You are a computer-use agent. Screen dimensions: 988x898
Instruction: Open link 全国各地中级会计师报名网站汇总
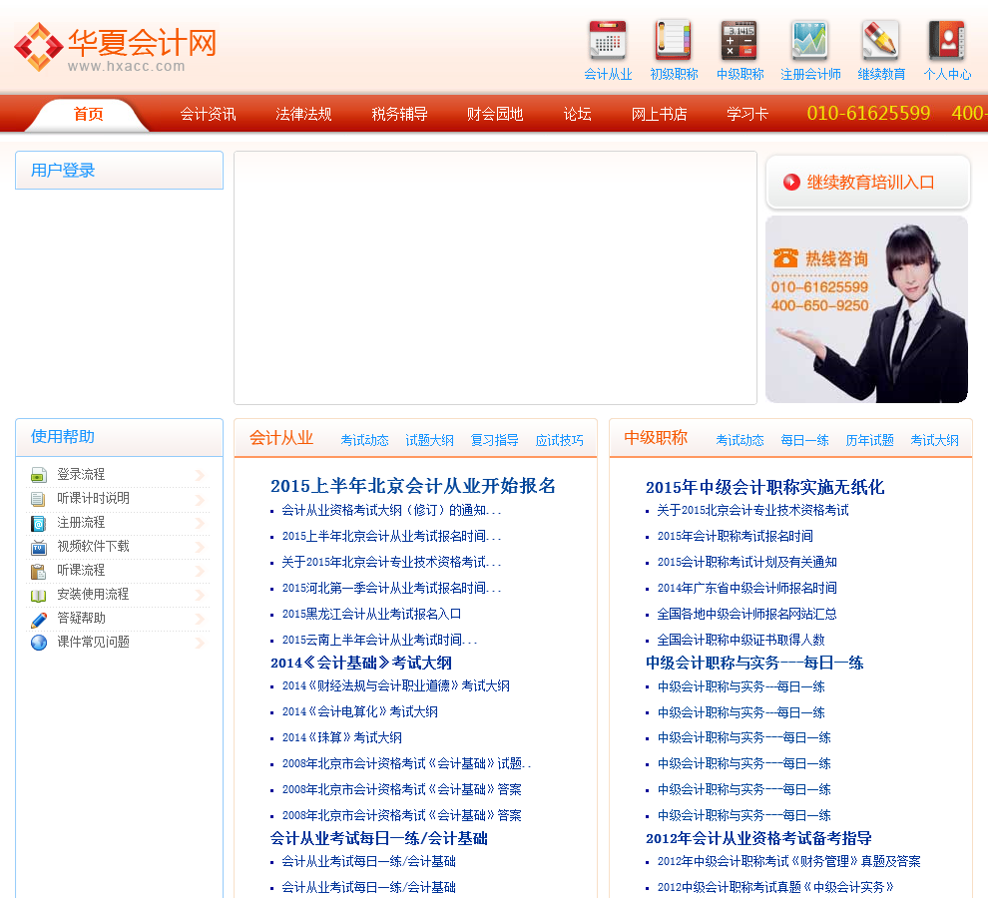pos(747,614)
